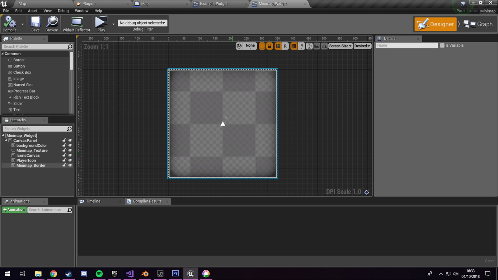Click inside the Search Palette field
The height and width of the screenshot is (280, 498).
click(34, 46)
